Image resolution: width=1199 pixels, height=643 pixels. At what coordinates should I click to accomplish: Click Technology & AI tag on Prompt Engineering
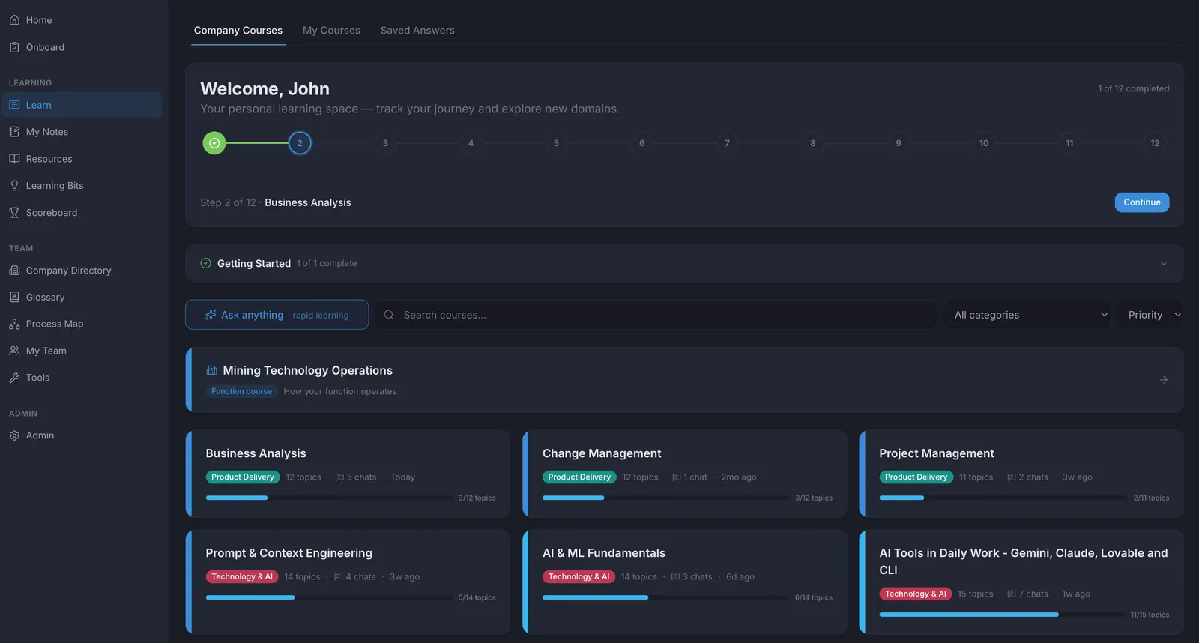point(242,577)
